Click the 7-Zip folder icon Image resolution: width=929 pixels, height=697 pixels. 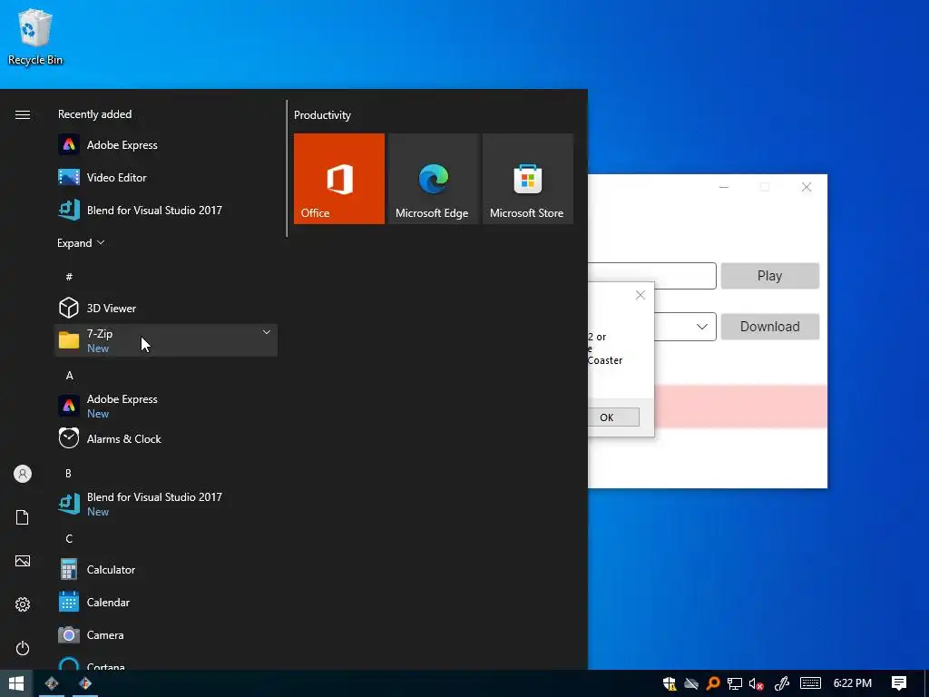click(69, 340)
